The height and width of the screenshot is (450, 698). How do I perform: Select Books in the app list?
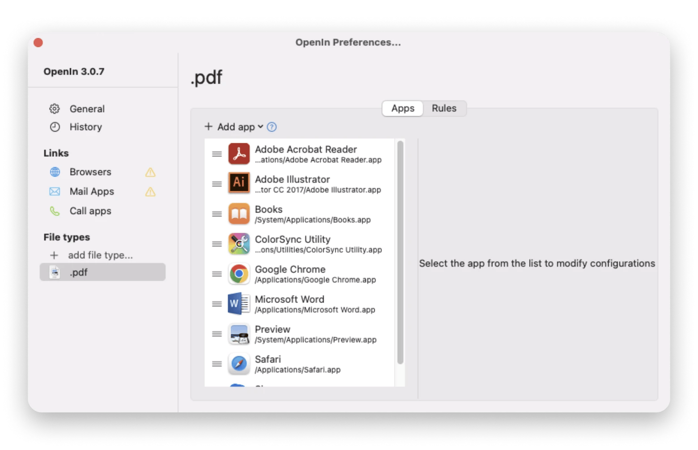(x=268, y=209)
